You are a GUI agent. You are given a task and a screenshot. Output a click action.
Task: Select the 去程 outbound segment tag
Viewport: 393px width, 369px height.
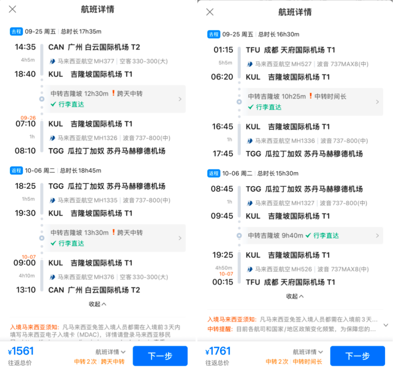[x=16, y=31]
